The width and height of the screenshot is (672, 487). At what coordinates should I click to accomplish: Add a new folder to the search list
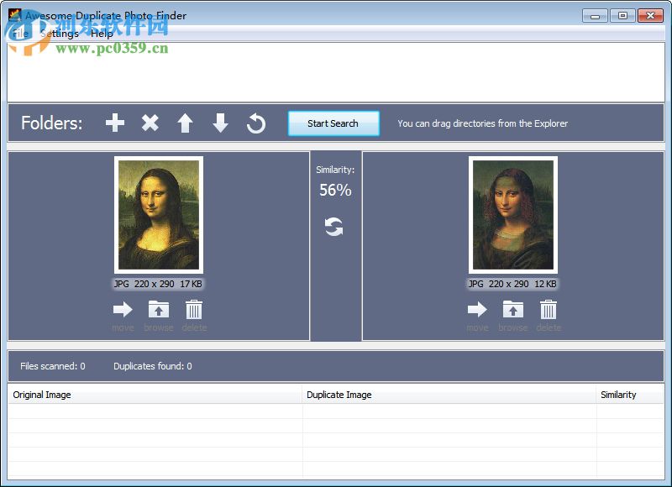point(115,123)
